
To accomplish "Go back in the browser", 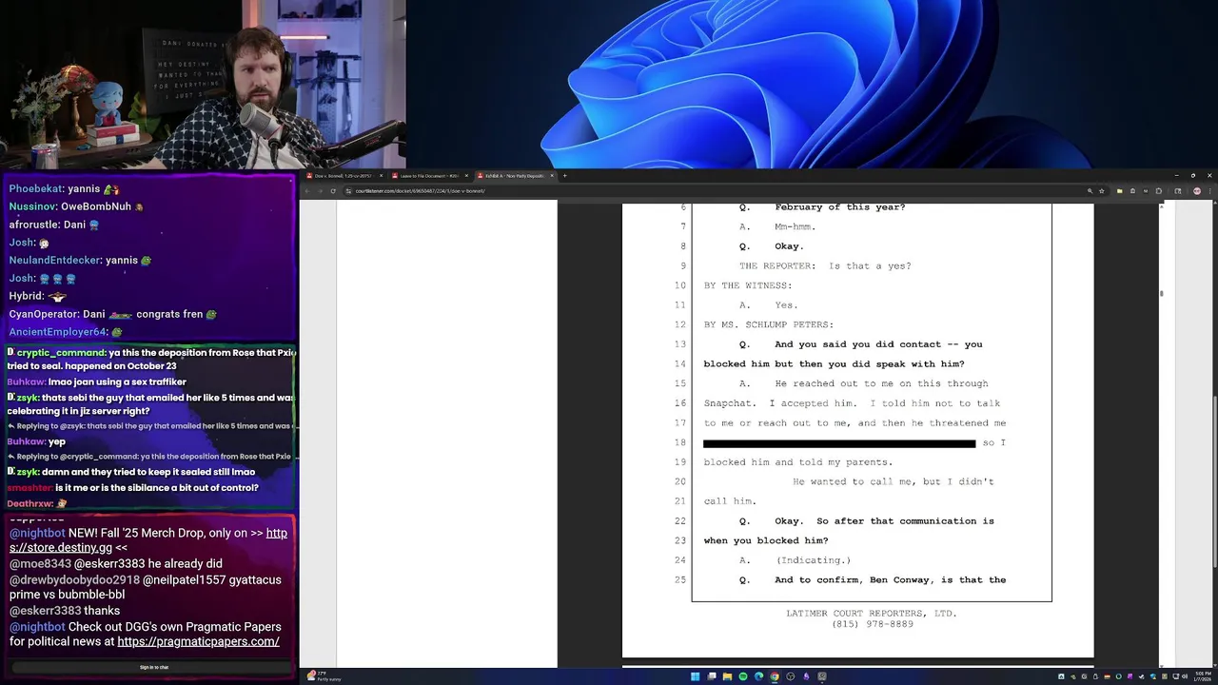I will pyautogui.click(x=307, y=190).
